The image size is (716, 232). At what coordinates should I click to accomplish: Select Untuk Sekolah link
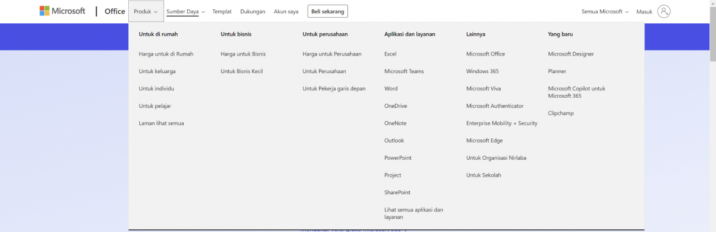click(x=483, y=175)
